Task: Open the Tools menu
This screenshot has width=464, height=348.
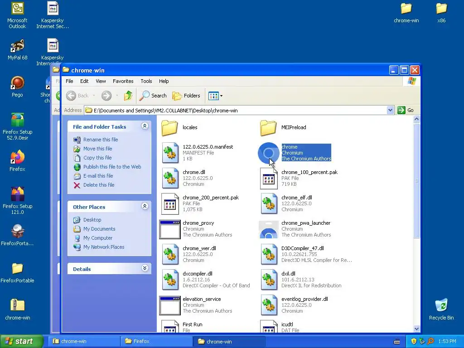Action: 146,81
